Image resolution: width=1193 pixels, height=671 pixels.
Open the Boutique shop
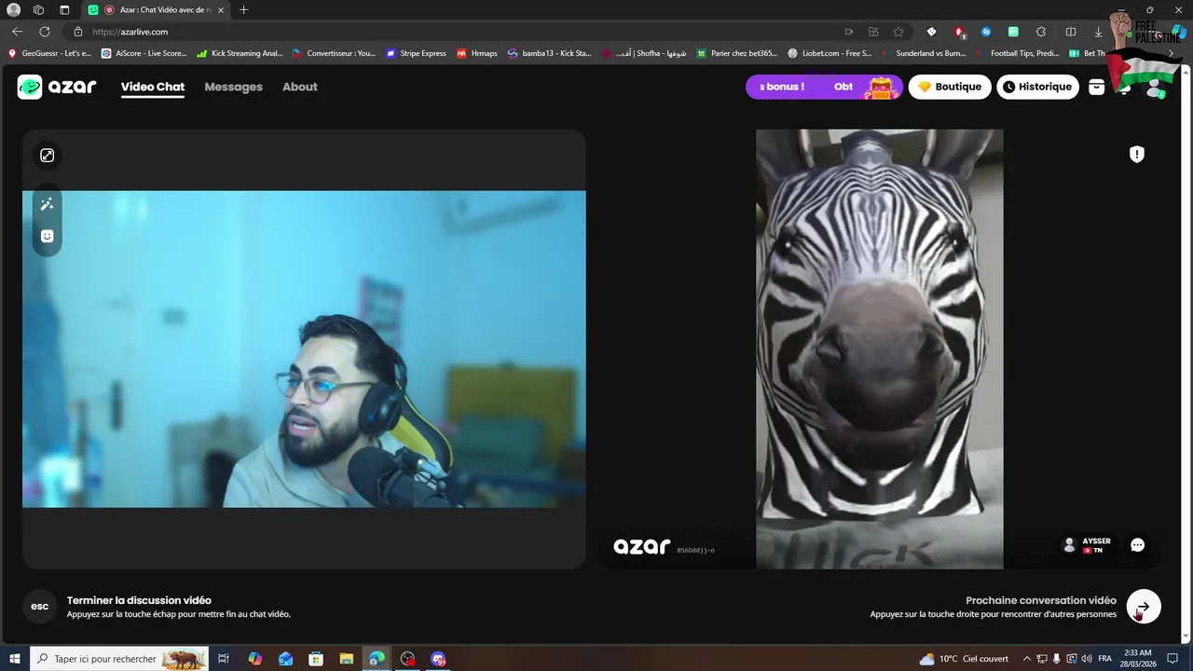[x=950, y=87]
